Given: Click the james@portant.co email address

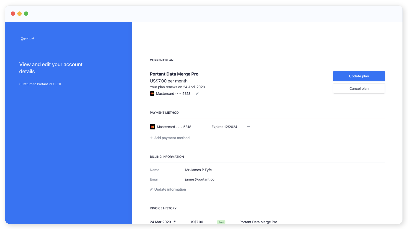Looking at the screenshot, I should 200,179.
